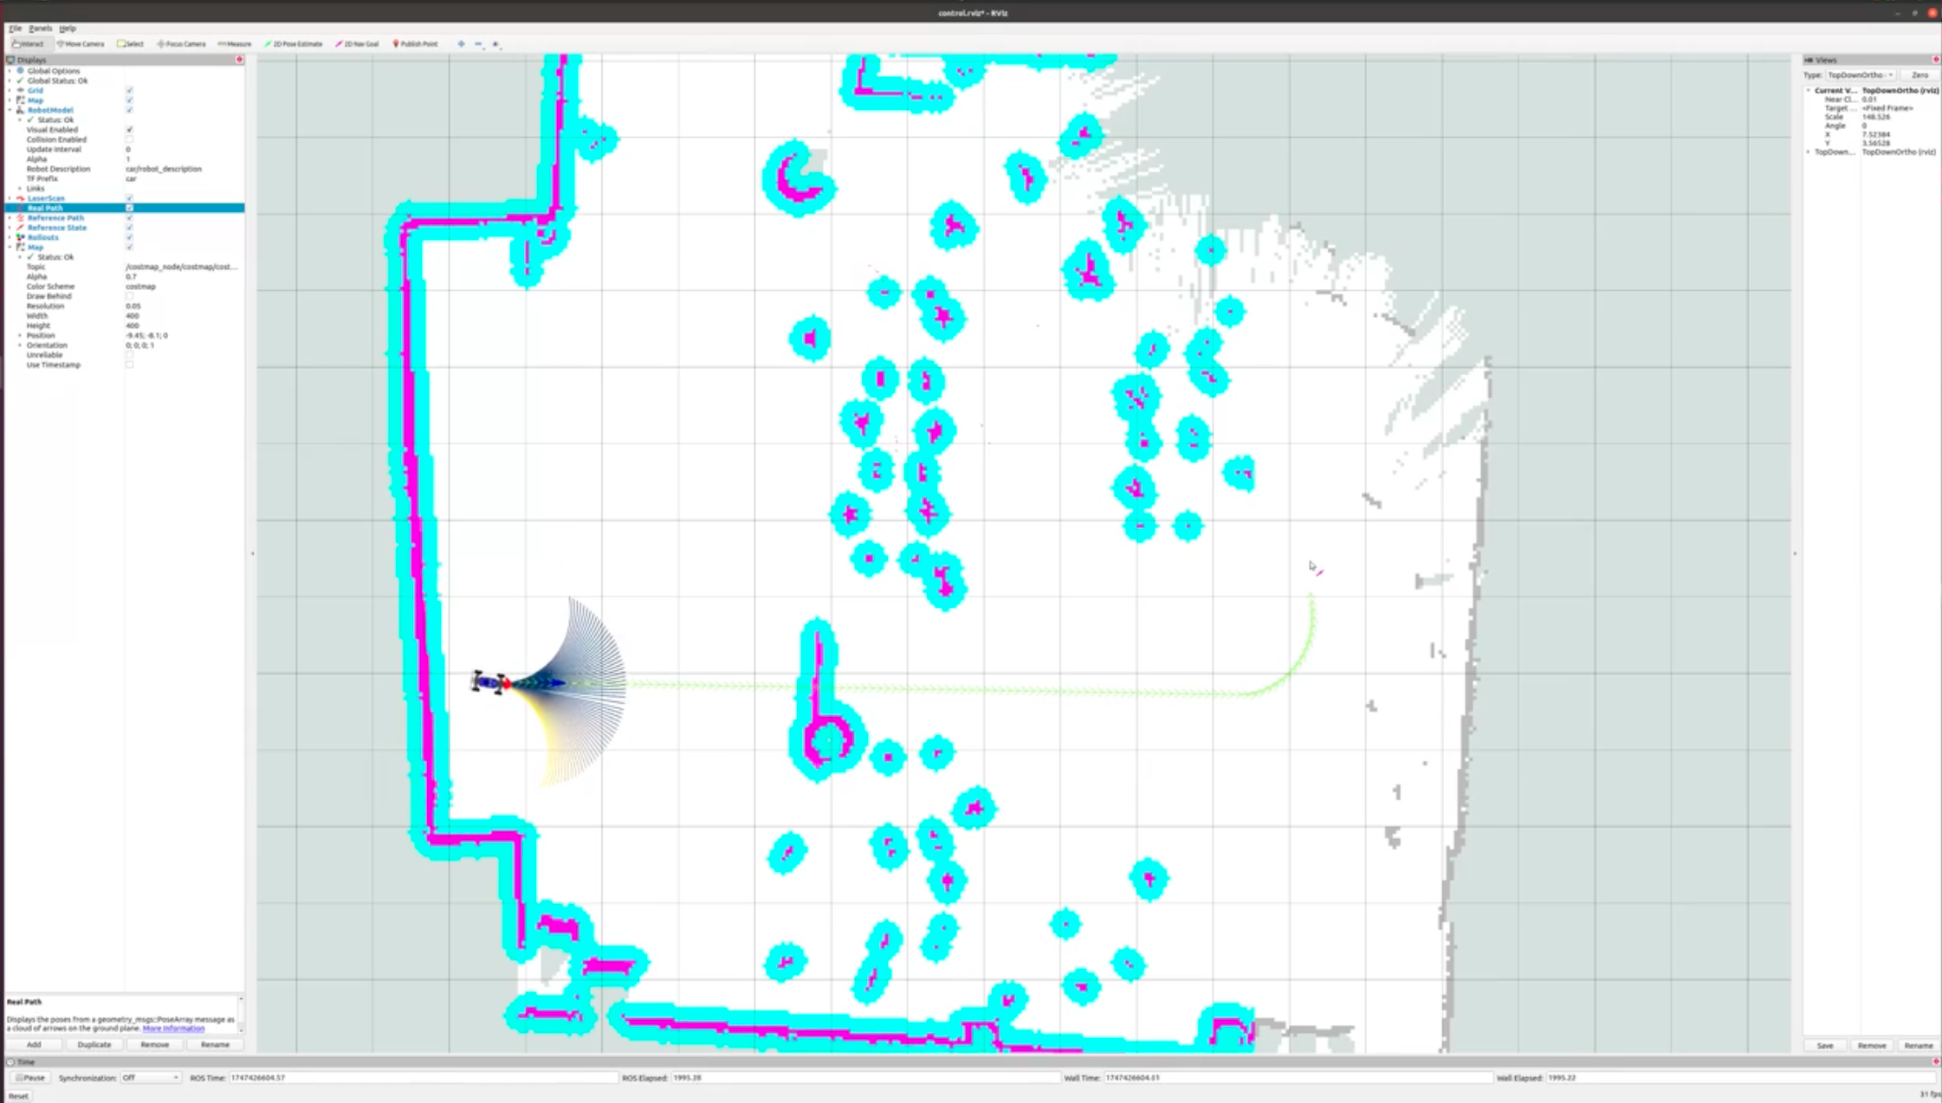Open the File menu
This screenshot has height=1103, width=1942.
click(14, 28)
